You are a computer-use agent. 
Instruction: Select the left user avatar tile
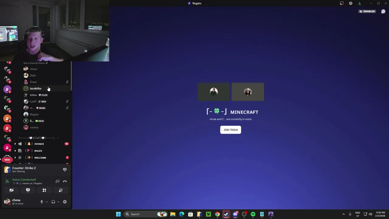214,92
